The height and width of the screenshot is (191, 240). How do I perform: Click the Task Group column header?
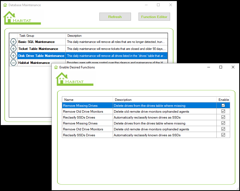[41, 36]
